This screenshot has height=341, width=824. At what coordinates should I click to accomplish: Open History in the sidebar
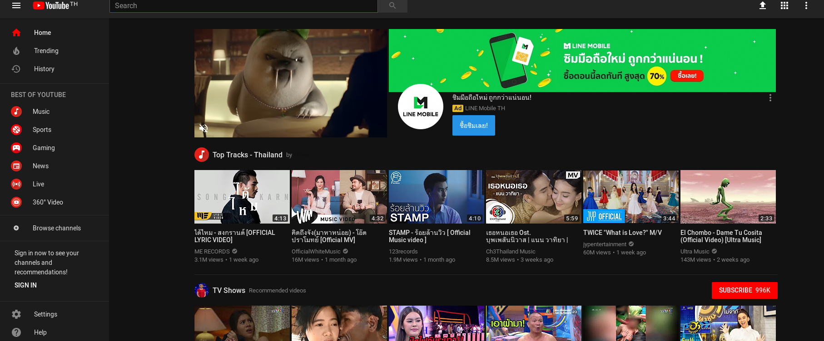click(55, 69)
